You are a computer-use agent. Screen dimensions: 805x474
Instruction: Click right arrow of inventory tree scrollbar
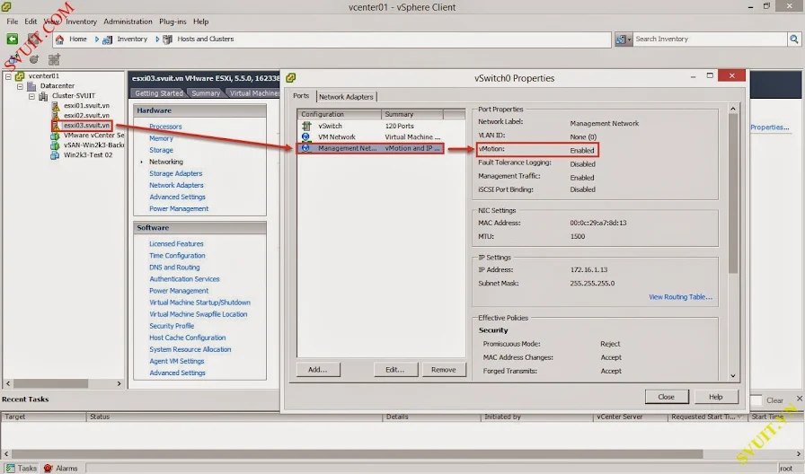pos(119,383)
